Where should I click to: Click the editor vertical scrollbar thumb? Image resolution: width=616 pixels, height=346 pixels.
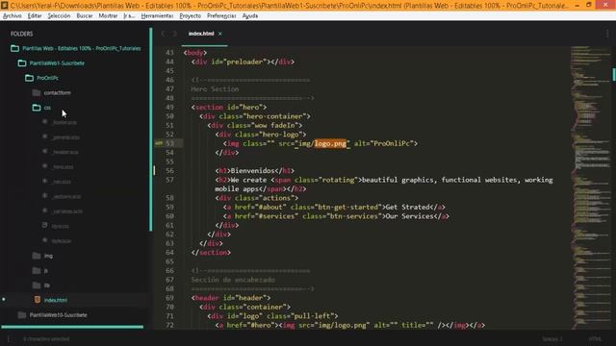[614, 74]
